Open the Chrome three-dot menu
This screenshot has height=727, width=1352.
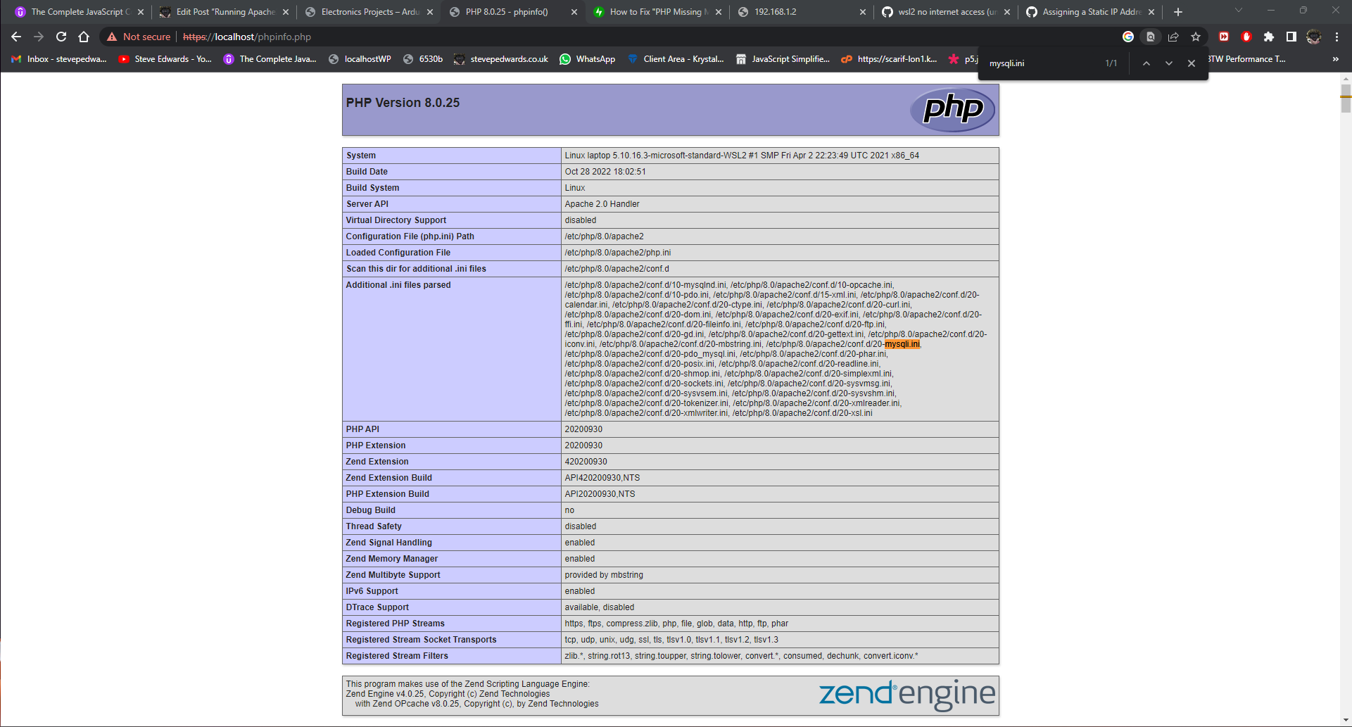(1337, 37)
